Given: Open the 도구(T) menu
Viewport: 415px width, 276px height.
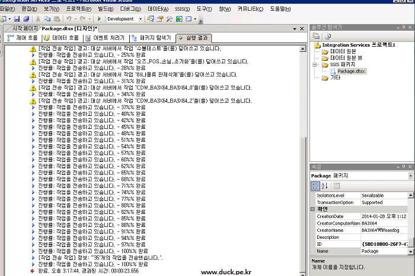Looking at the screenshot, I should (204, 9).
